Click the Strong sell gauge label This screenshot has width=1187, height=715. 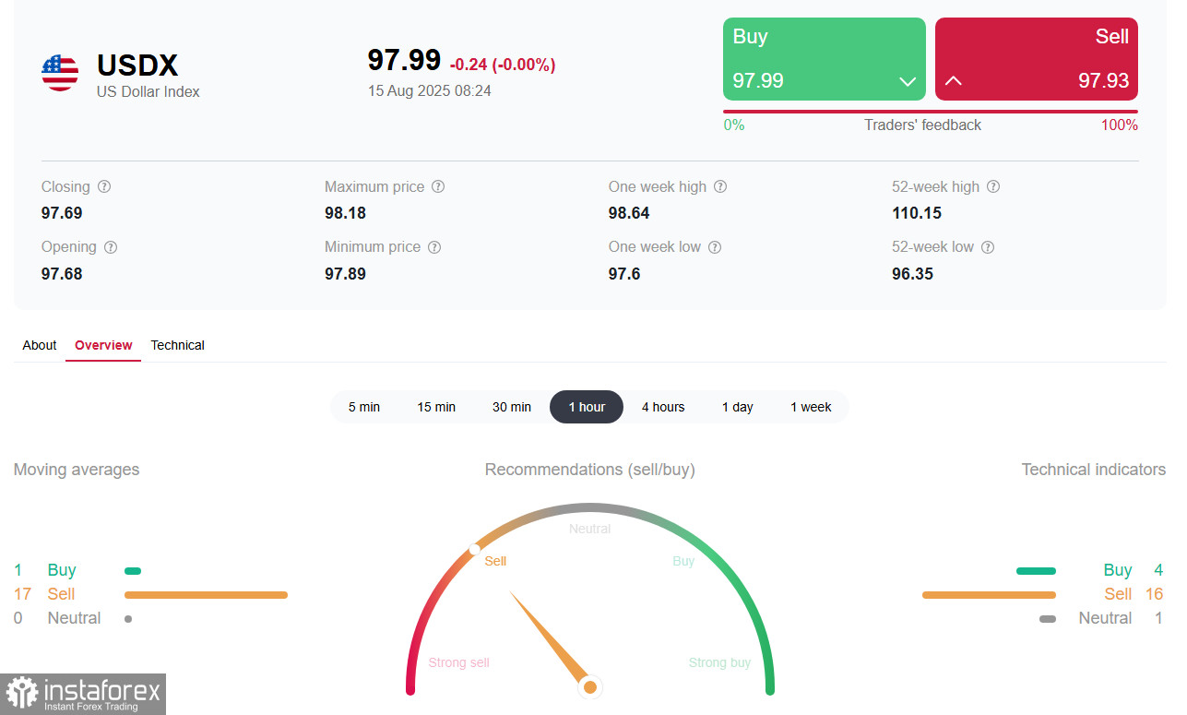(459, 662)
